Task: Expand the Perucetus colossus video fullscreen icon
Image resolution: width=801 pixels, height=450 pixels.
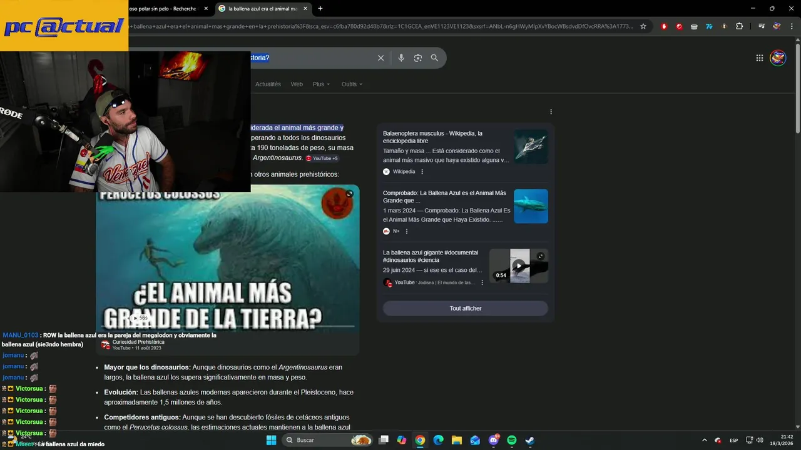Action: (349, 194)
